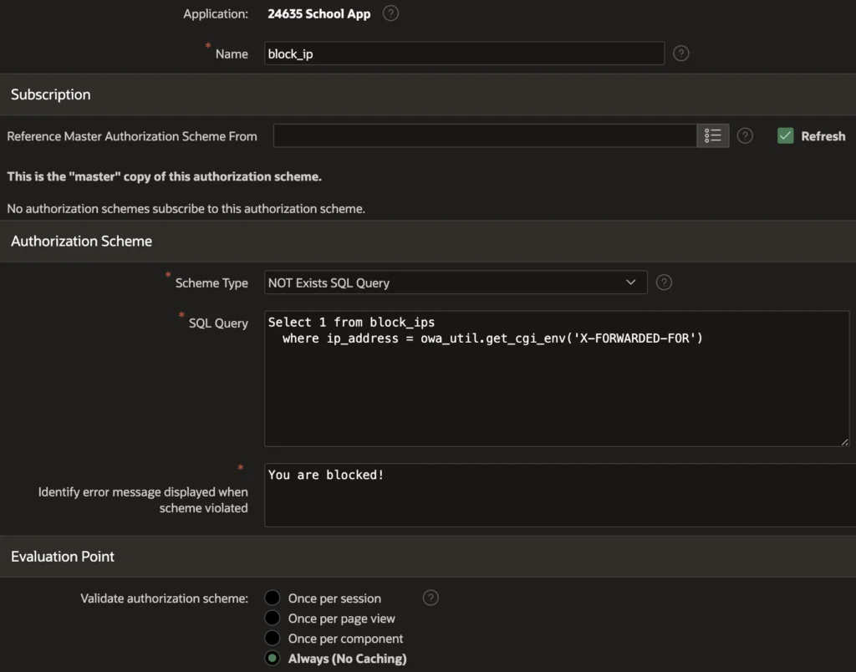This screenshot has height=672, width=856.
Task: Select Always (No Caching) radio option
Action: [272, 659]
